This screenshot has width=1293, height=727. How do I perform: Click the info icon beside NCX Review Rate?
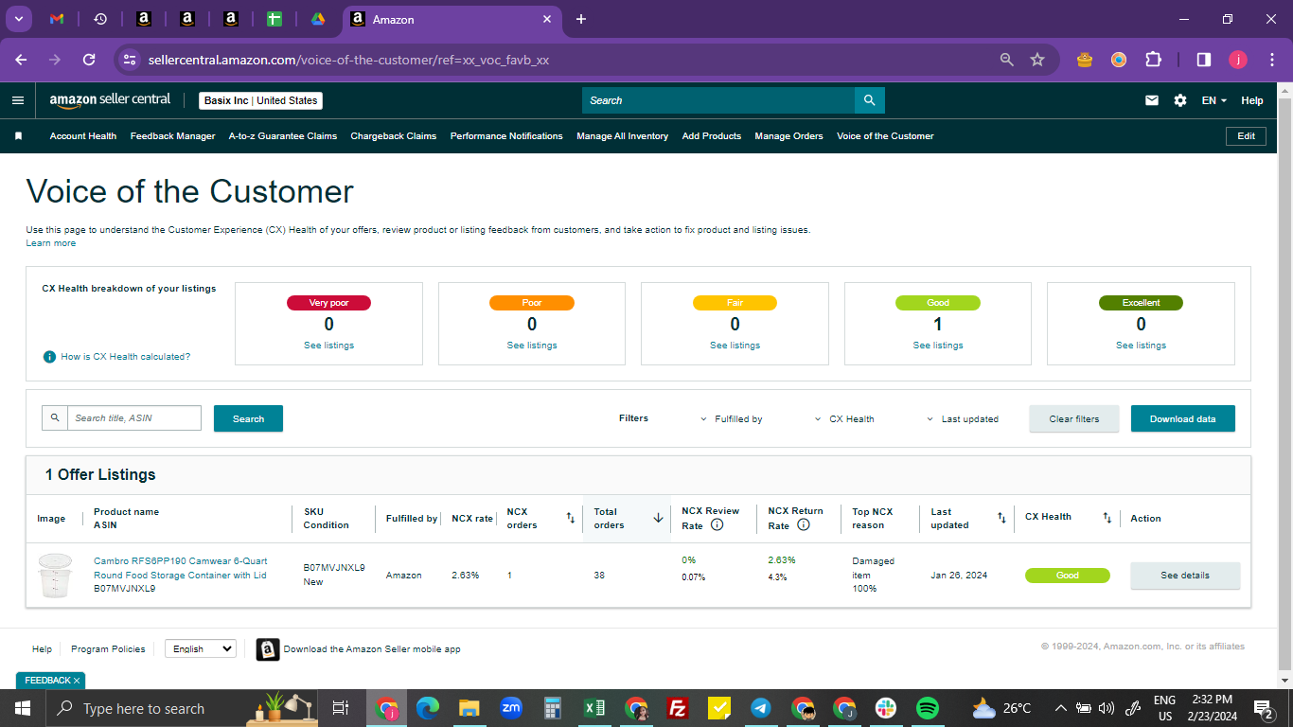pyautogui.click(x=717, y=524)
